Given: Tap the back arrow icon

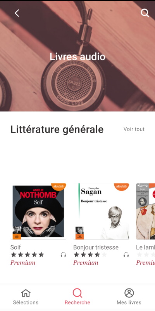Looking at the screenshot, I should pos(17,13).
